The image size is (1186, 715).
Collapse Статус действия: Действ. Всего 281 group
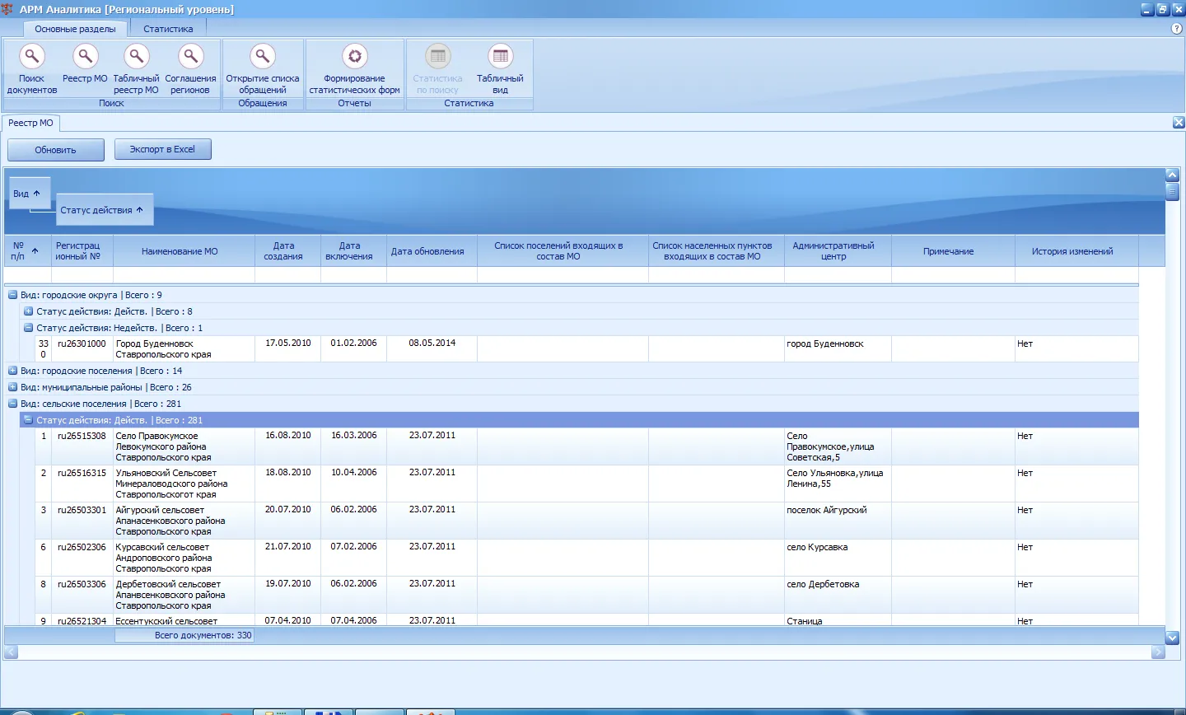click(28, 420)
